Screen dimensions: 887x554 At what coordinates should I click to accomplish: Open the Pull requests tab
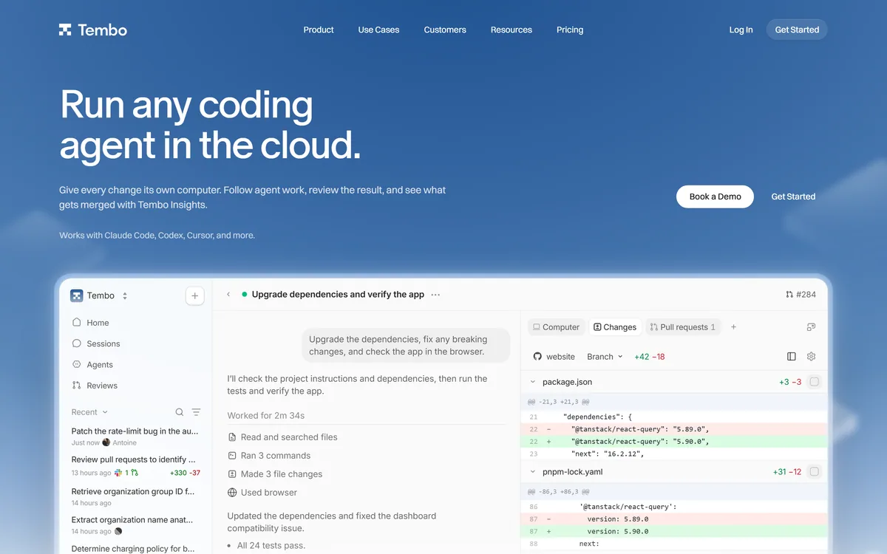point(683,326)
